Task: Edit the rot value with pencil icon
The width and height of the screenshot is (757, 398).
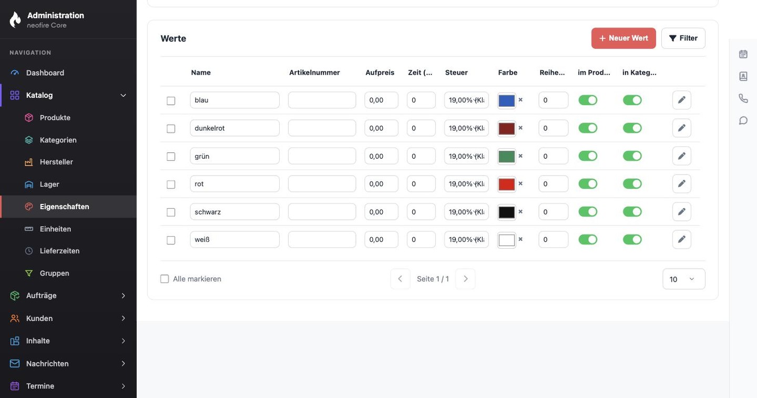Action: 682,183
